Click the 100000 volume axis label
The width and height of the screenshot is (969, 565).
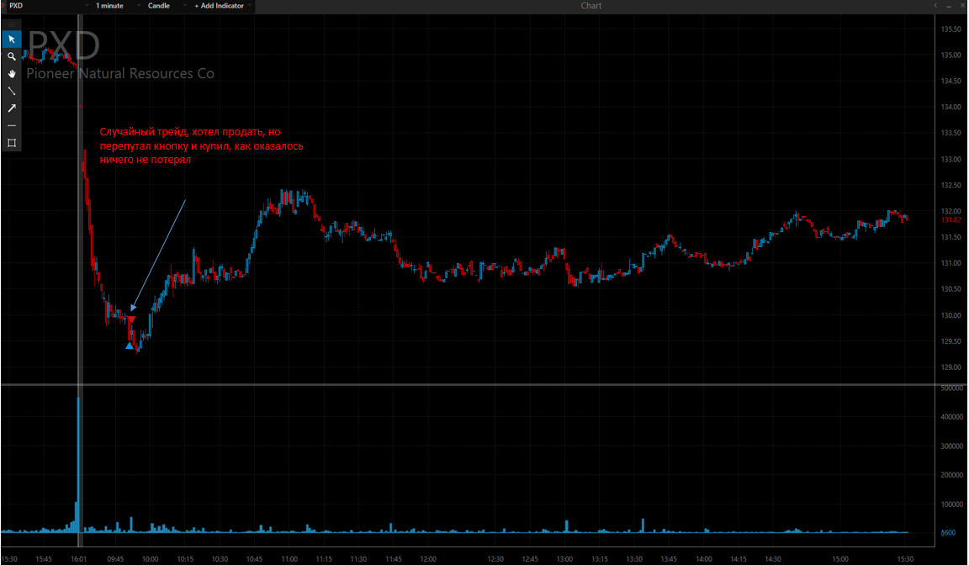pos(952,504)
